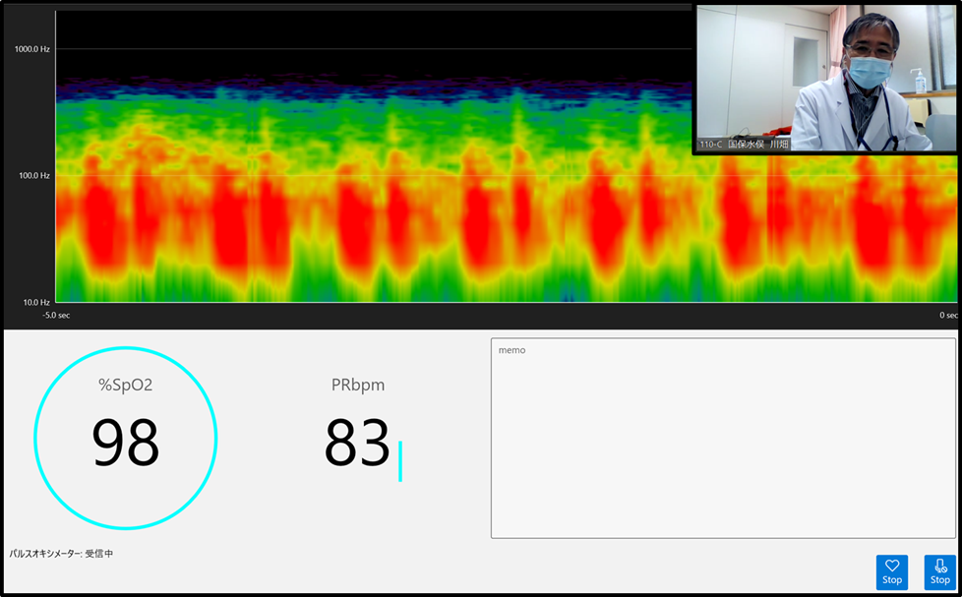
Task: Click the cyan pulse strength bar indicator
Action: (x=400, y=460)
